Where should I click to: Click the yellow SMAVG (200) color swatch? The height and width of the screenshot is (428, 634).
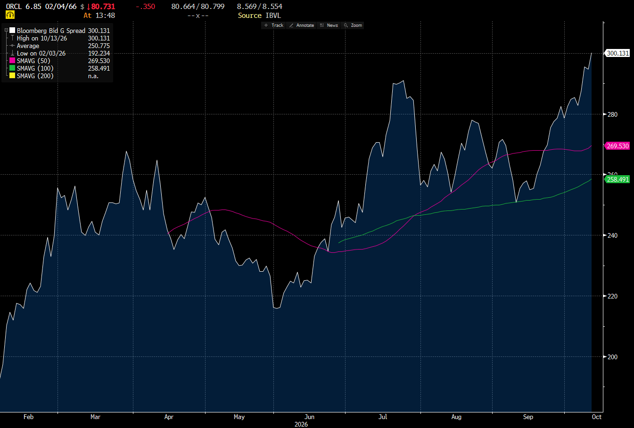click(x=12, y=76)
